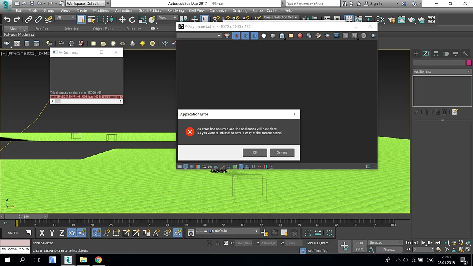Confirm OK in the Application Error dialog

255,153
